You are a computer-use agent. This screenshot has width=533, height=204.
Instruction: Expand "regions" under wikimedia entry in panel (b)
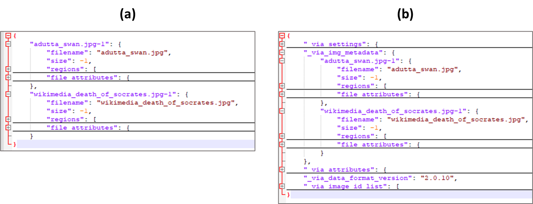[282, 136]
